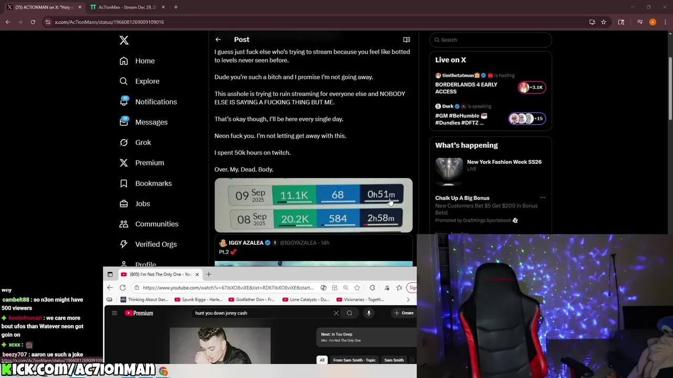Open New York Fashion Week thumbnail
This screenshot has height=378, width=673.
coord(448,172)
